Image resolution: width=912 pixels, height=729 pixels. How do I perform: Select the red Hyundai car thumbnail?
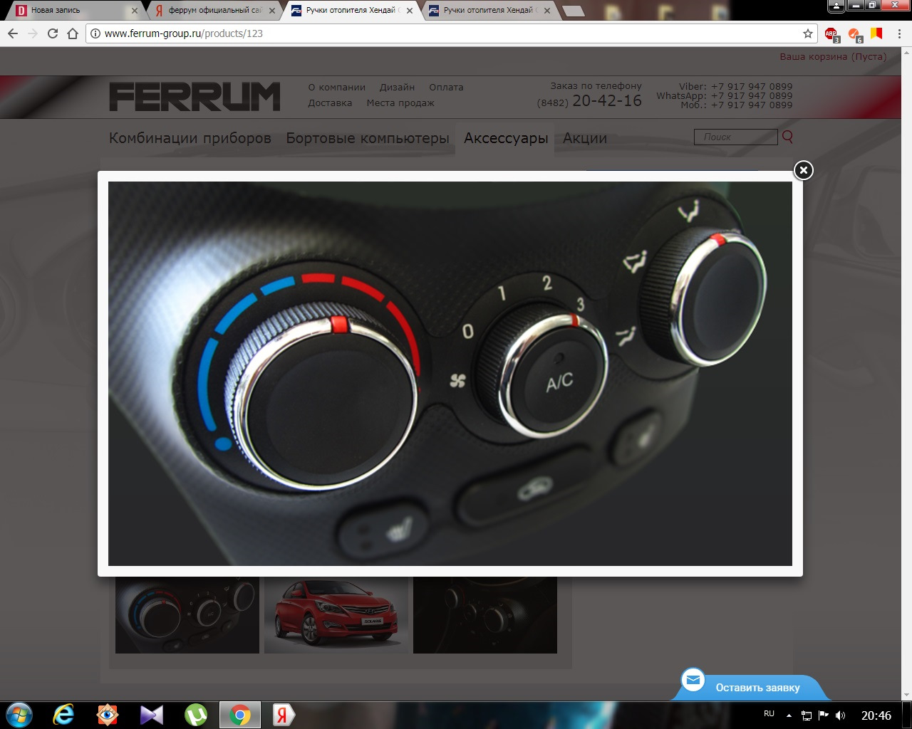336,615
